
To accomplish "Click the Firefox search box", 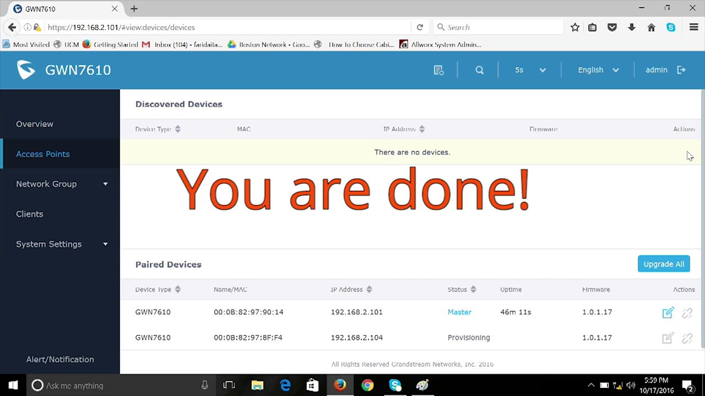I will (498, 27).
